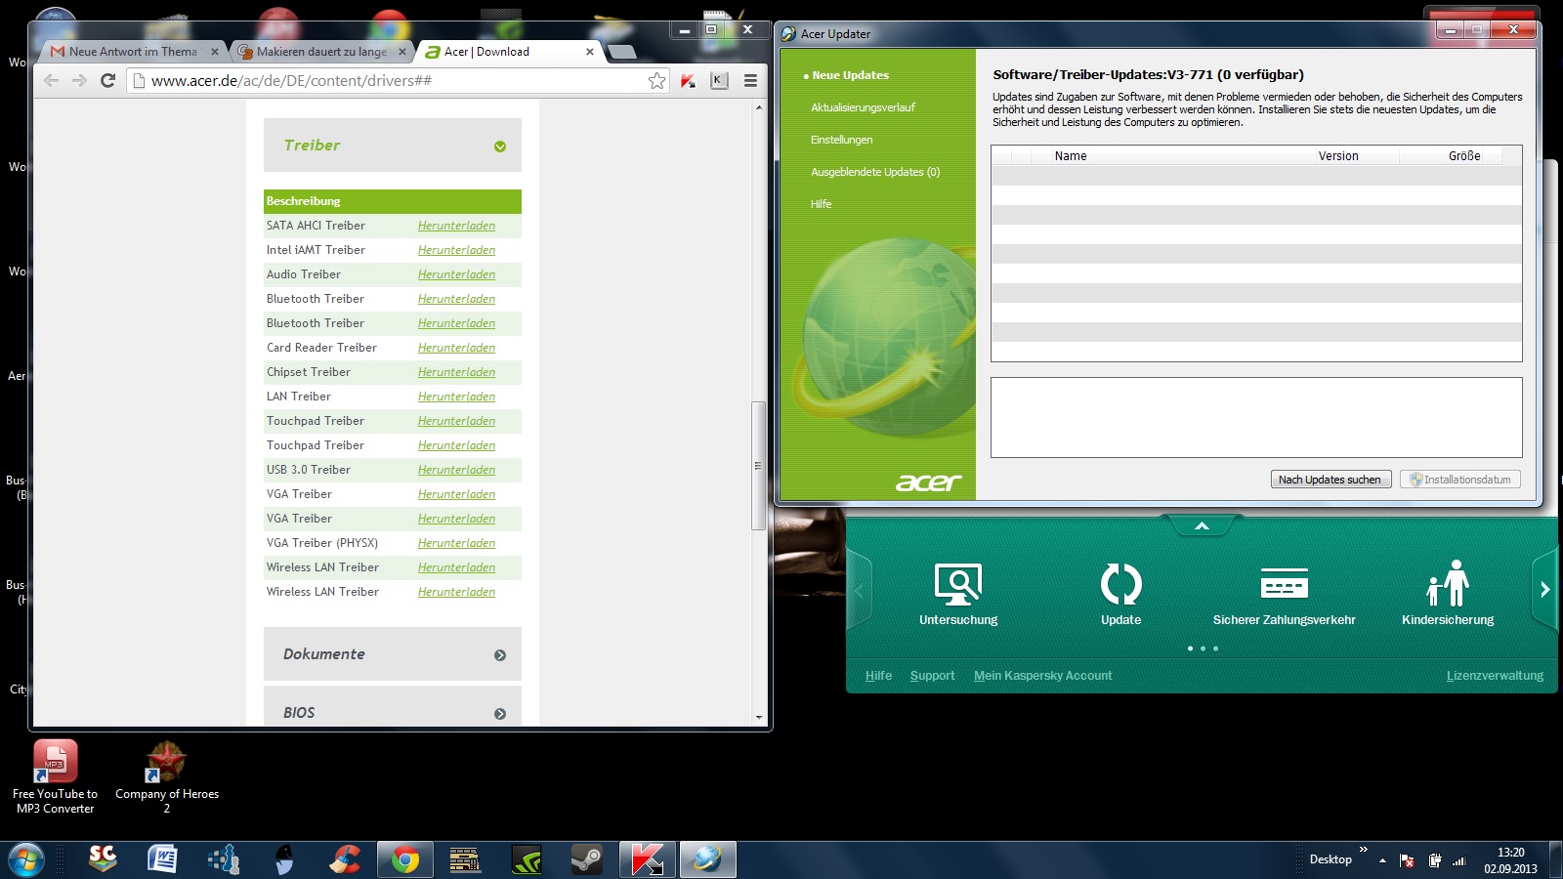
Task: Go forward in Chrome browser history
Action: 80,80
